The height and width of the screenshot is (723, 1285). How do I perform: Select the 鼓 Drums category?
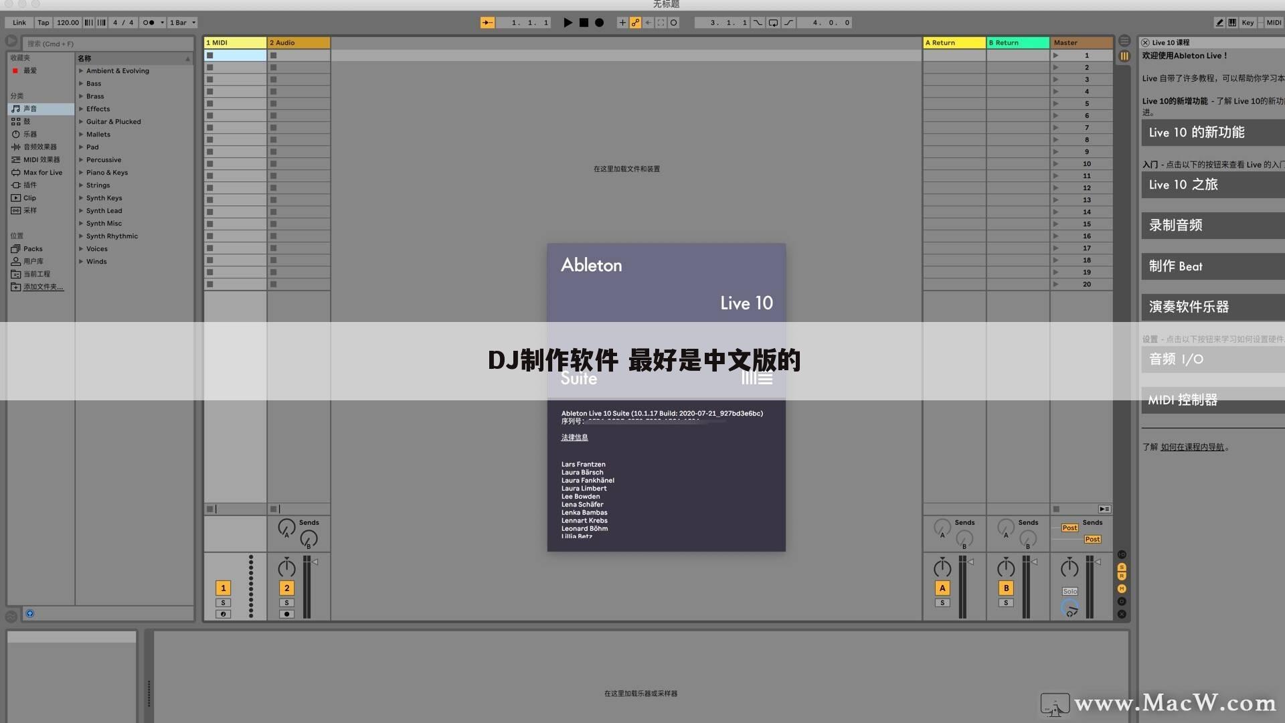coord(40,121)
